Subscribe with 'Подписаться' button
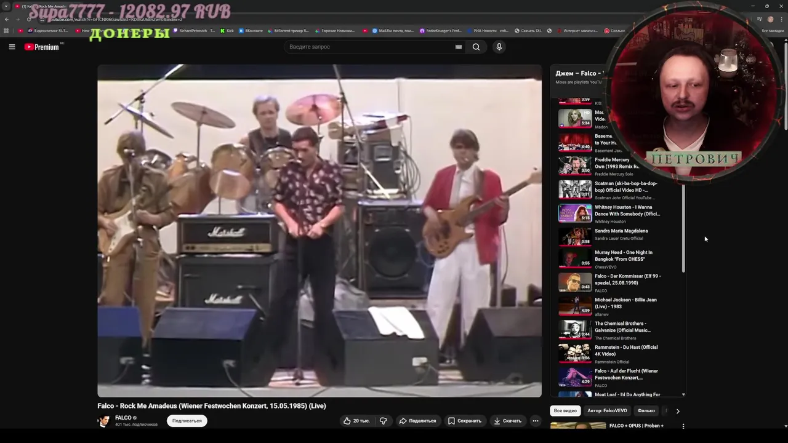Screen dimensions: 788x443 pyautogui.click(x=187, y=421)
